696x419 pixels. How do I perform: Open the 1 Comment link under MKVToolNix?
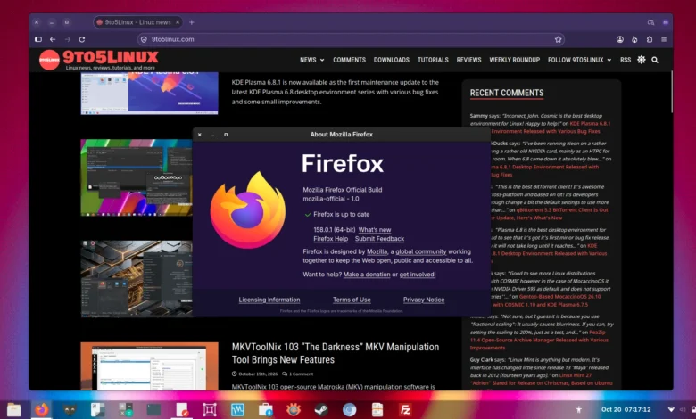tap(298, 374)
